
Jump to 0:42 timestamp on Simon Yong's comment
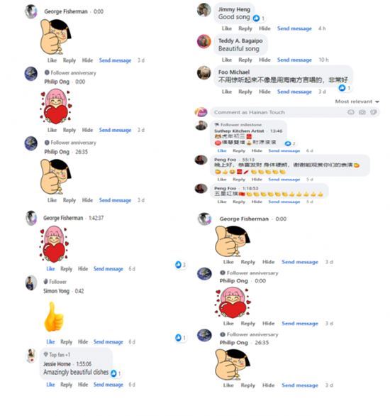79,291
